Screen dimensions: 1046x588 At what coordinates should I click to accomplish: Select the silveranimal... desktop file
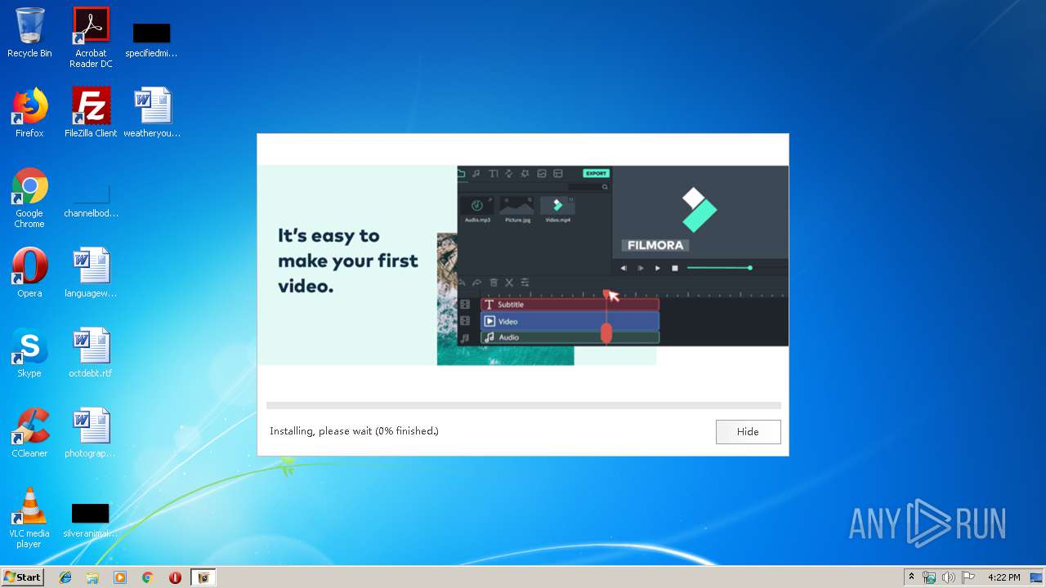91,521
